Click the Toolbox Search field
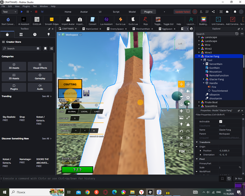 tap(21, 49)
